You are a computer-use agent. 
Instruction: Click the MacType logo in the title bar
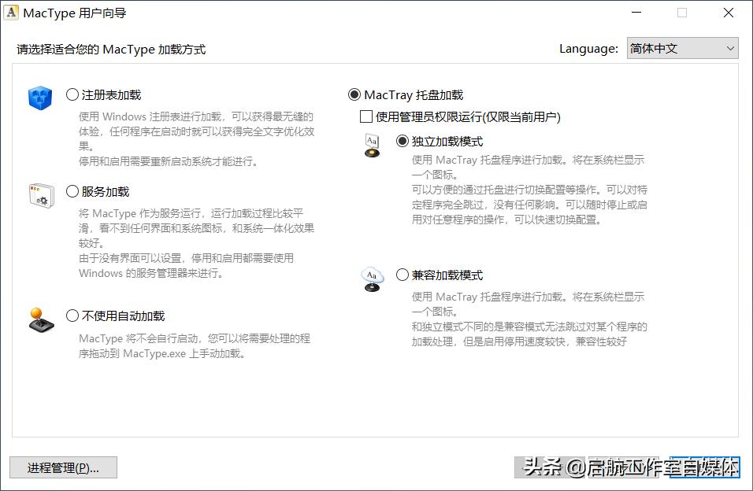point(12,12)
